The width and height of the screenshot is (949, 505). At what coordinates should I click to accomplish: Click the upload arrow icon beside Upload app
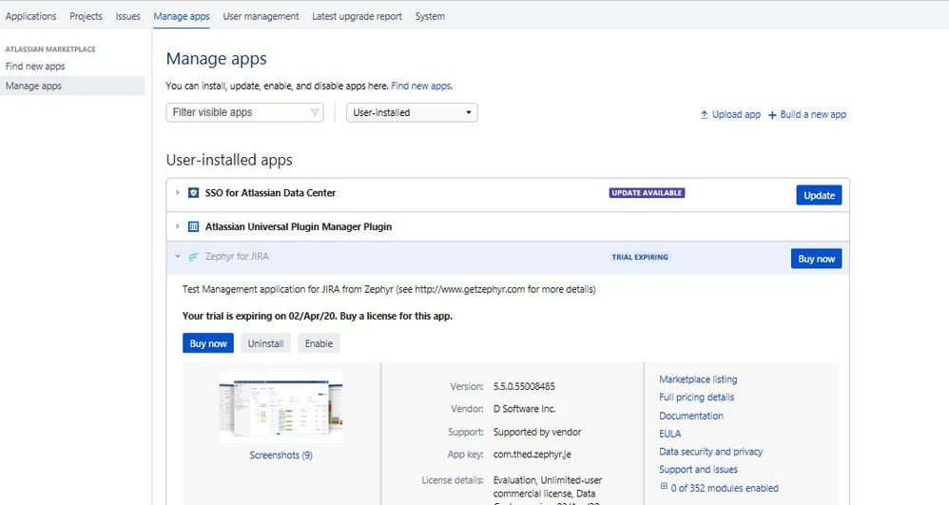click(x=704, y=114)
